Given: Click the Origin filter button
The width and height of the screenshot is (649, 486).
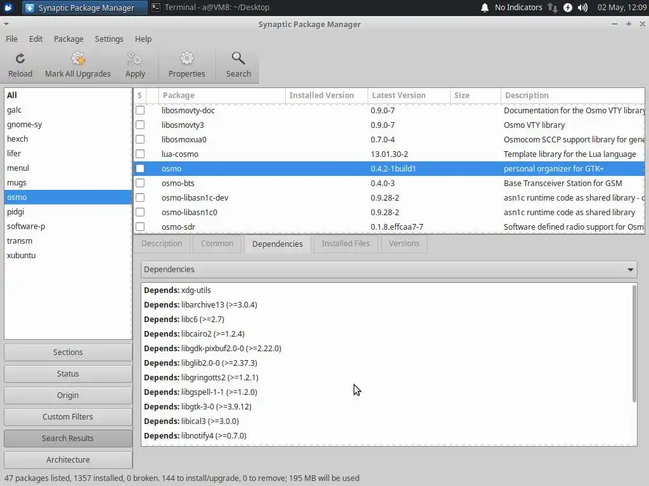Looking at the screenshot, I should click(68, 395).
